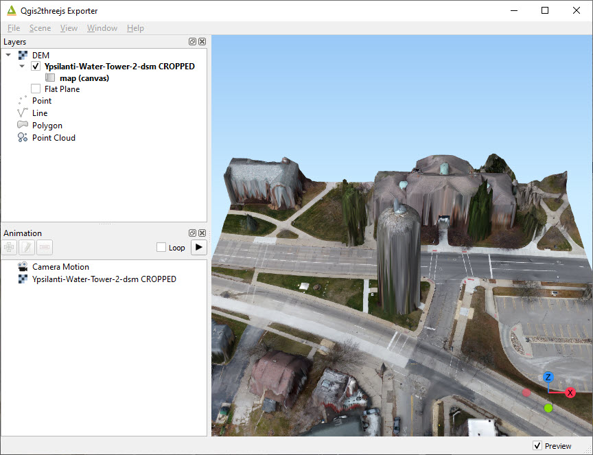Click the red X axis marker in viewport

(x=570, y=393)
